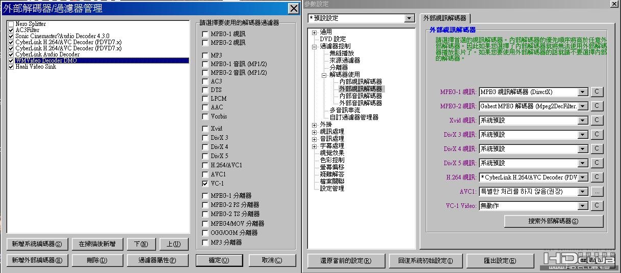Check the DTS checkbox

pyautogui.click(x=205, y=90)
